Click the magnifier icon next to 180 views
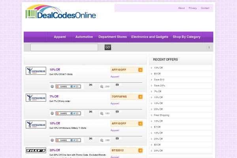237x158 pixels. pyautogui.click(x=102, y=113)
